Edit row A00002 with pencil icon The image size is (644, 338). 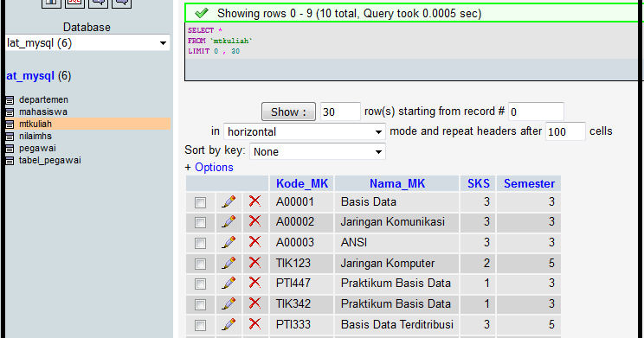(x=229, y=222)
